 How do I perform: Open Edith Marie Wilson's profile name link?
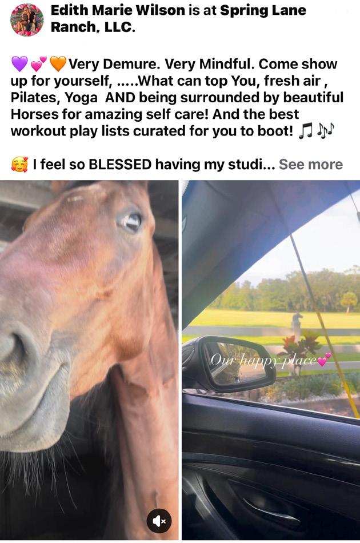pyautogui.click(x=118, y=10)
